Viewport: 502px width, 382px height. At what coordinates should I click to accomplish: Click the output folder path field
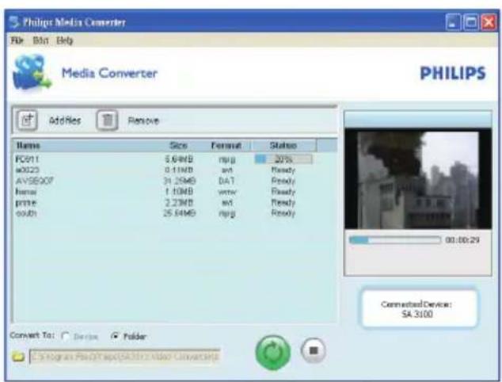tap(124, 357)
